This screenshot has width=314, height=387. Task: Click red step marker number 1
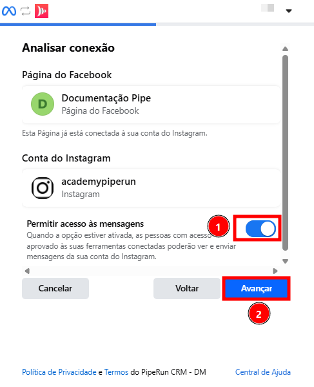coord(218,226)
